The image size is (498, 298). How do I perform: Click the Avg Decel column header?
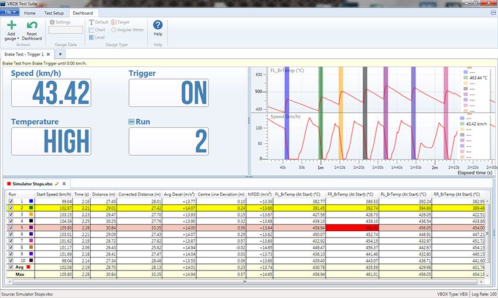click(x=179, y=194)
